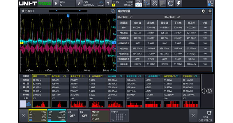Select the Digital channel tab
Image resolution: width=233 pixels, height=123 pixels.
[x=119, y=115]
